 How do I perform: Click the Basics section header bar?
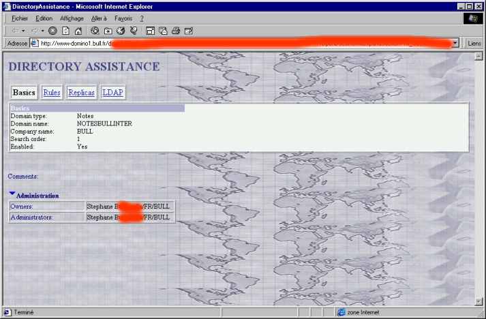tap(97, 108)
